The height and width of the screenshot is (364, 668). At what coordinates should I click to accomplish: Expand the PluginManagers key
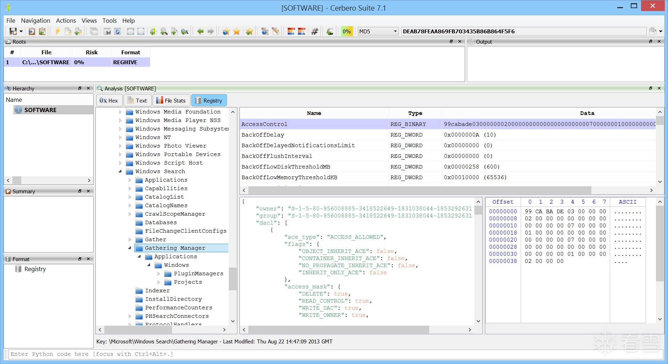click(x=159, y=274)
